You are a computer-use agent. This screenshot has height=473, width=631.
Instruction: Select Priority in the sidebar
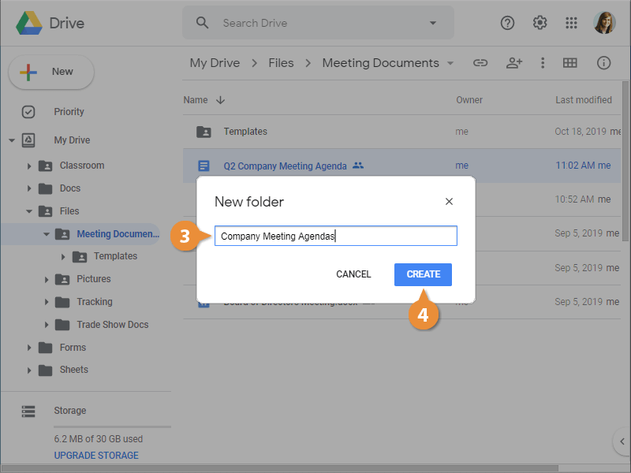[69, 112]
